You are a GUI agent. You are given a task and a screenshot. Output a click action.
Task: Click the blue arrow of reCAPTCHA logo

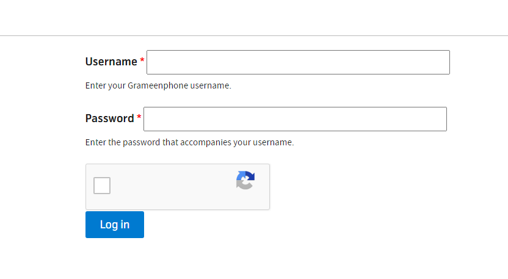tap(248, 176)
